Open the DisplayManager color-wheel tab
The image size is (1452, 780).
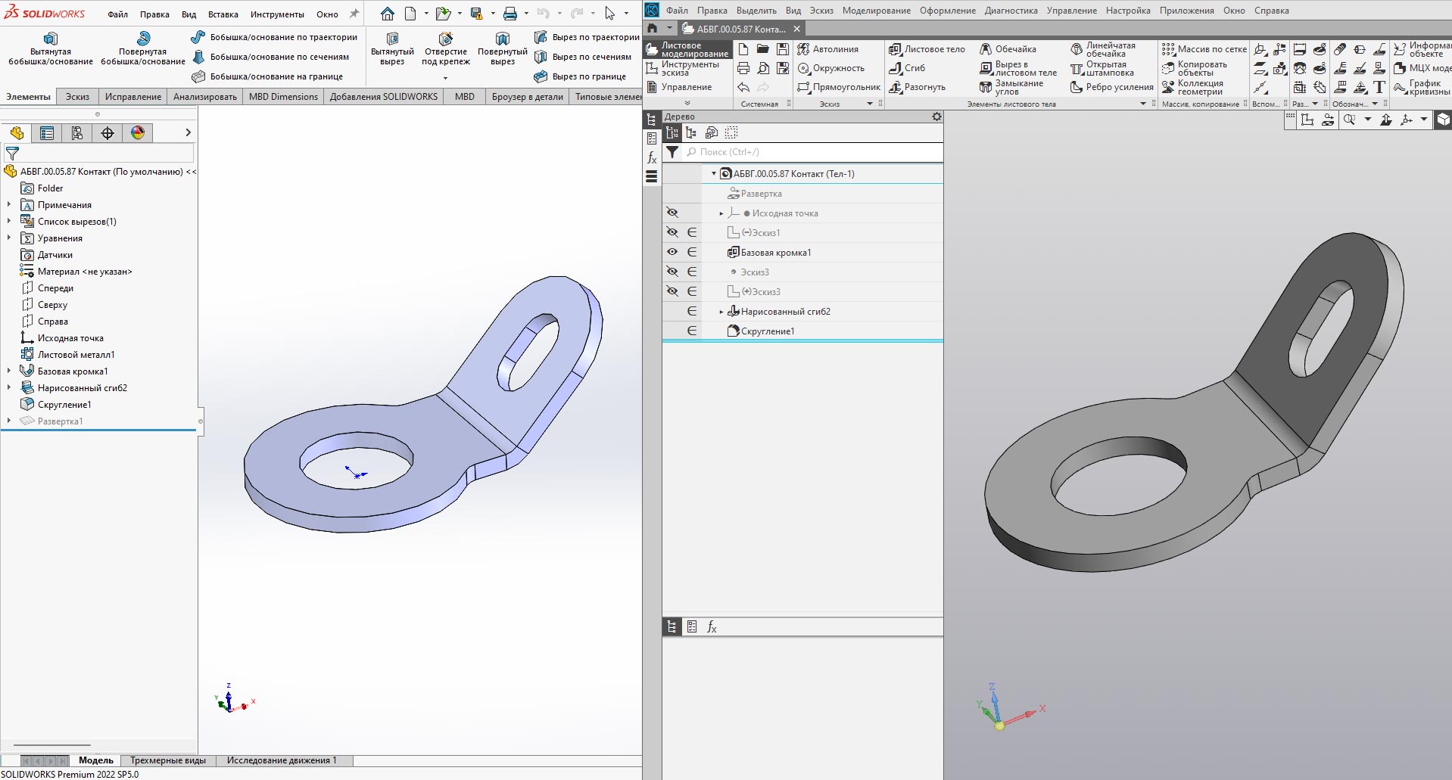[x=138, y=133]
